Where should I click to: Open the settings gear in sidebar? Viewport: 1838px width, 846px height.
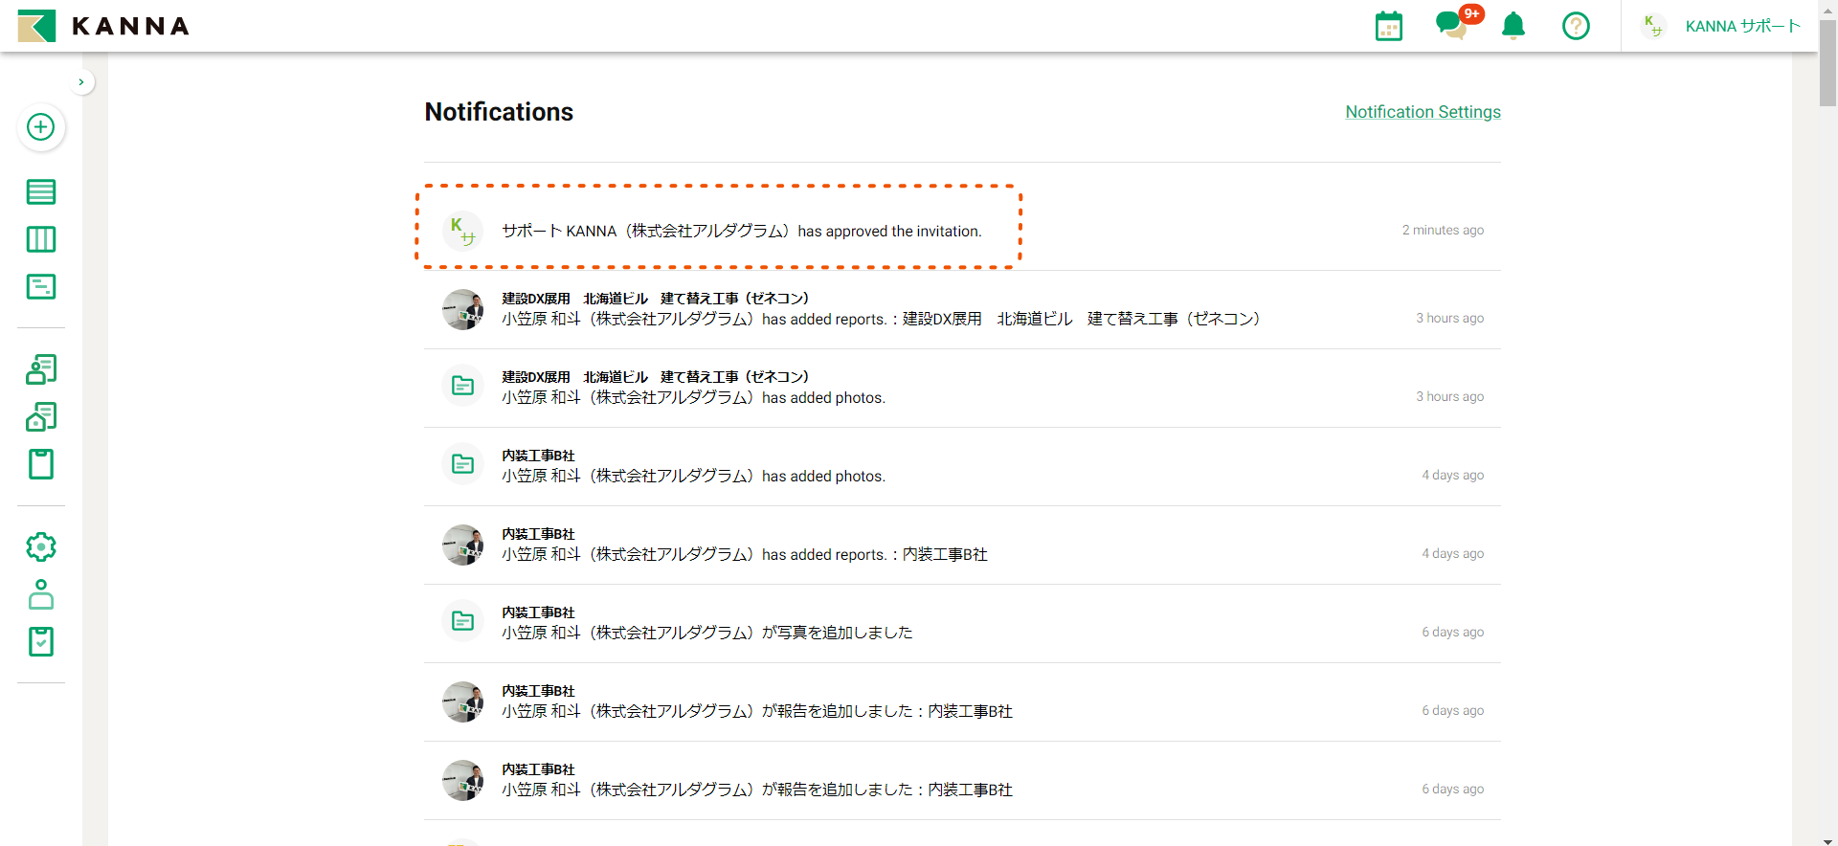pyautogui.click(x=40, y=547)
